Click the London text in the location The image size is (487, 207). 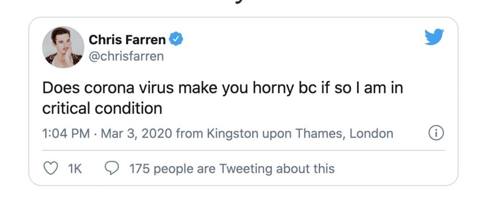(371, 134)
